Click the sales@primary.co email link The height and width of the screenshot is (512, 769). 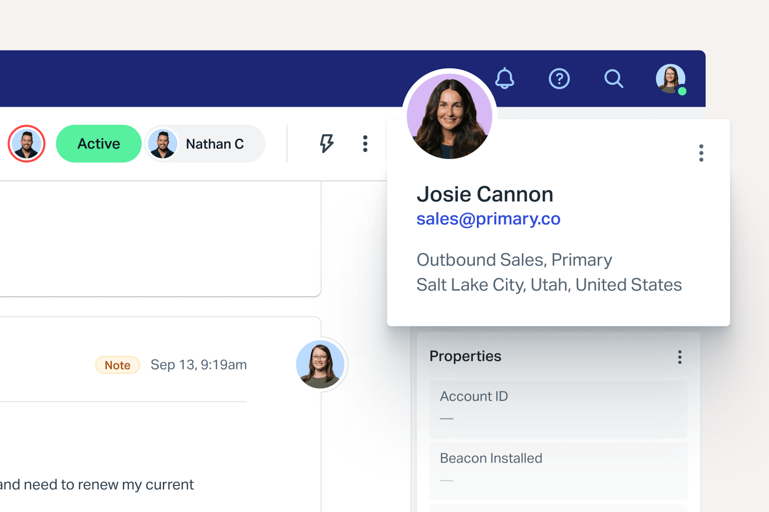488,219
